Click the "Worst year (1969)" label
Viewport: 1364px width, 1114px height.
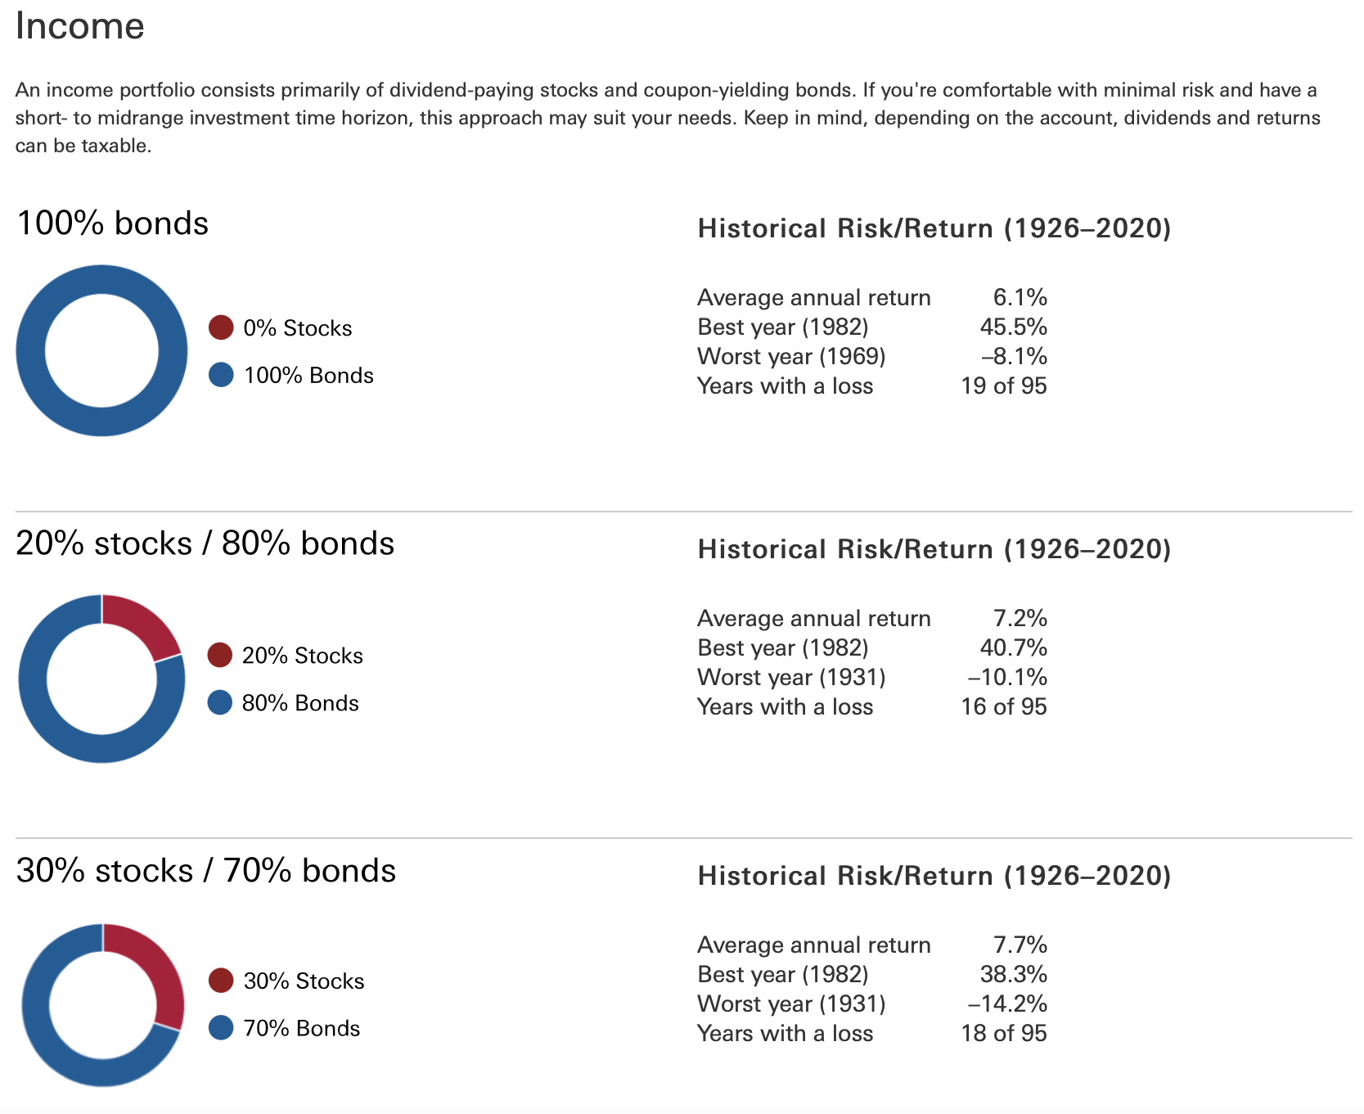[x=791, y=356]
